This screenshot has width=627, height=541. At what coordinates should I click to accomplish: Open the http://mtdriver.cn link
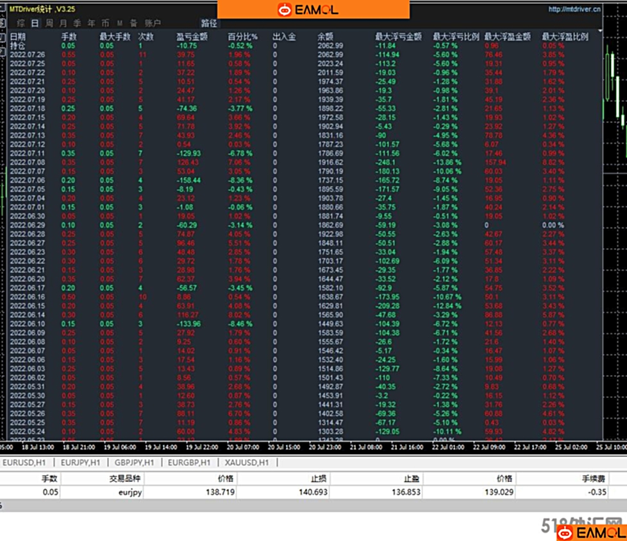pyautogui.click(x=574, y=9)
